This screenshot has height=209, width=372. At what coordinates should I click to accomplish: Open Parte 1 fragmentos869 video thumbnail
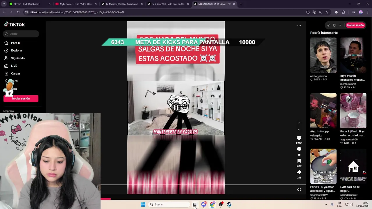323,166
